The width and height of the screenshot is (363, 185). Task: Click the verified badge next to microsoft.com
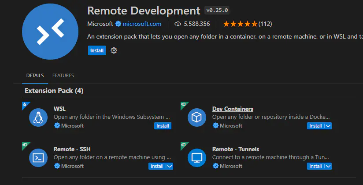119,24
